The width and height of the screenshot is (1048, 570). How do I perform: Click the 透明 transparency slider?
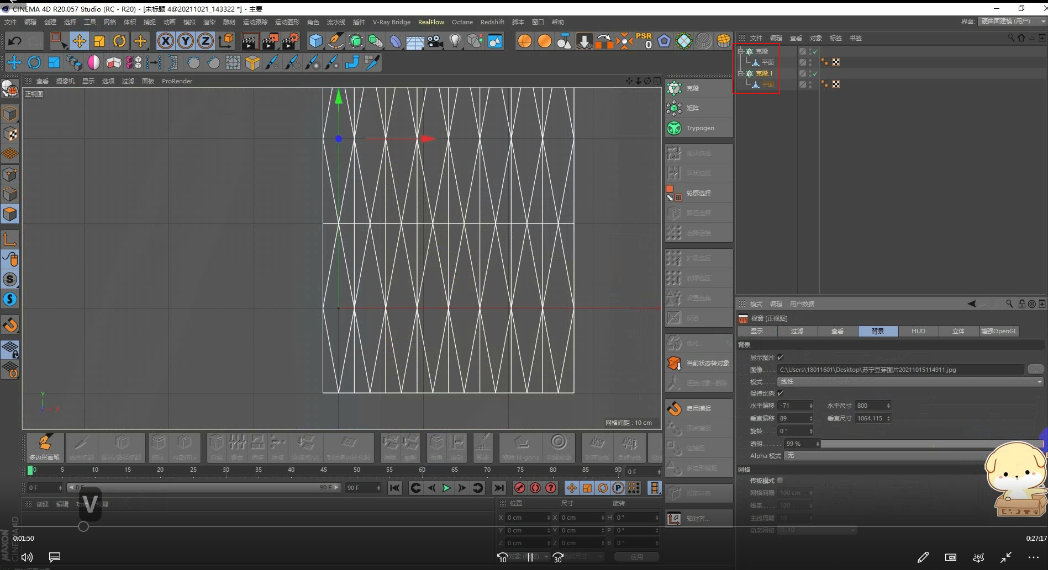point(931,444)
